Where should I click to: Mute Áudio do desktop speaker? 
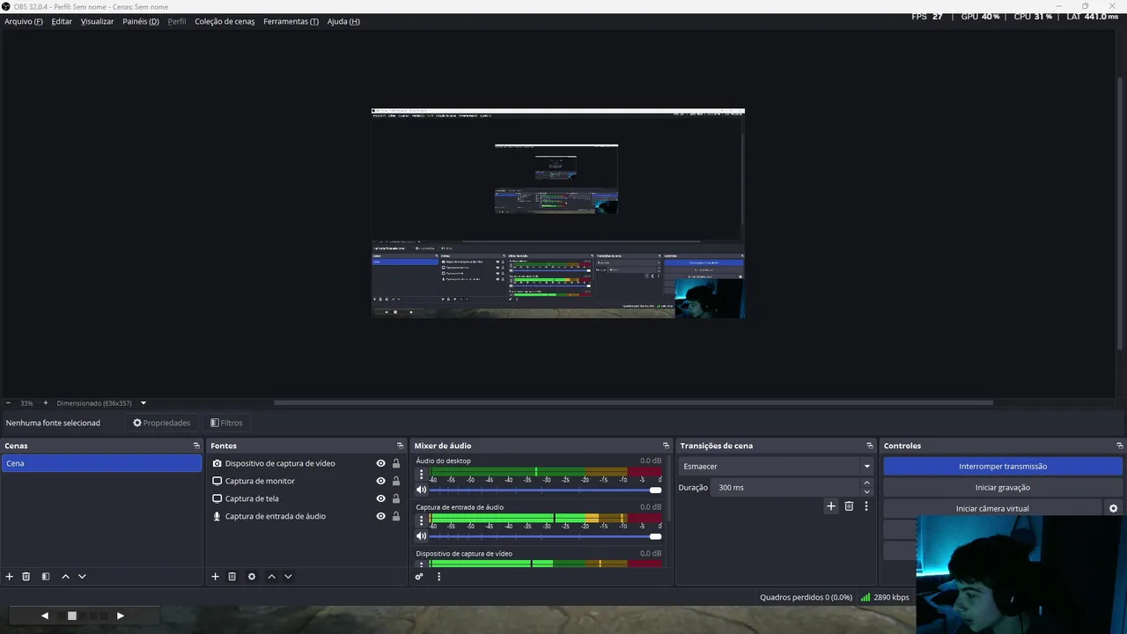click(x=421, y=490)
